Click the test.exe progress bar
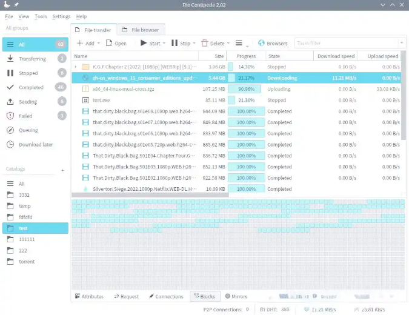 tap(245, 100)
